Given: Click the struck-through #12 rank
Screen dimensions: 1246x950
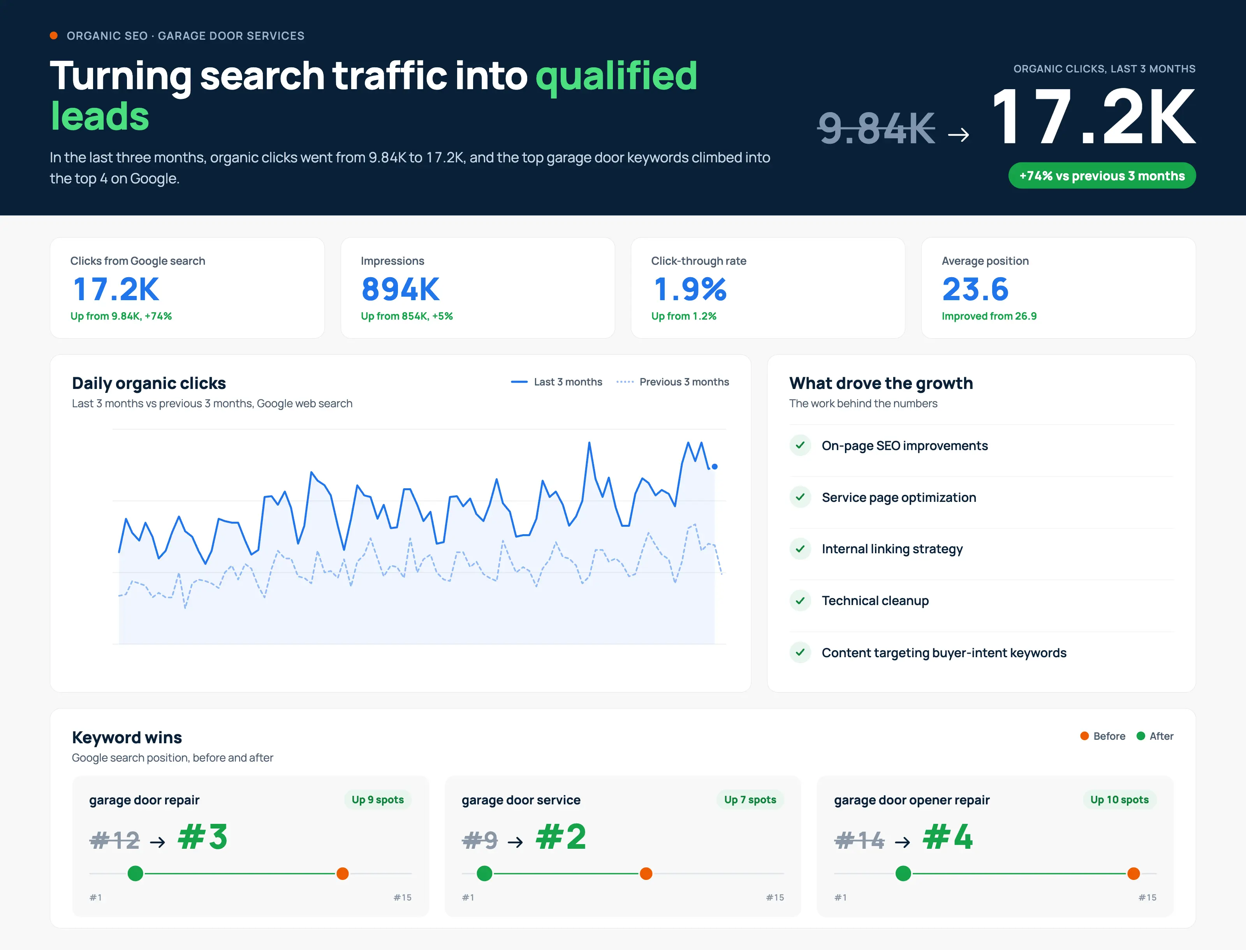Looking at the screenshot, I should click(115, 840).
